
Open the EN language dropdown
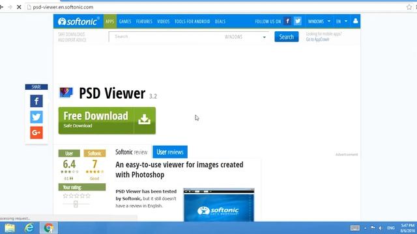tap(341, 21)
